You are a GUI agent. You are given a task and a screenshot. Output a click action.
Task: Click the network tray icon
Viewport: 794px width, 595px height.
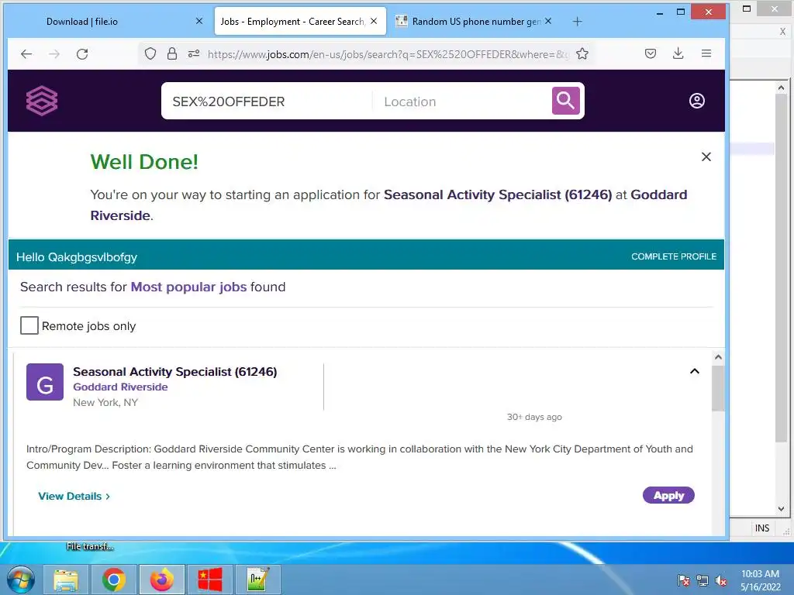[x=703, y=580]
